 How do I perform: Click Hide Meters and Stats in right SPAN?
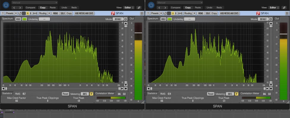(x=229, y=13)
